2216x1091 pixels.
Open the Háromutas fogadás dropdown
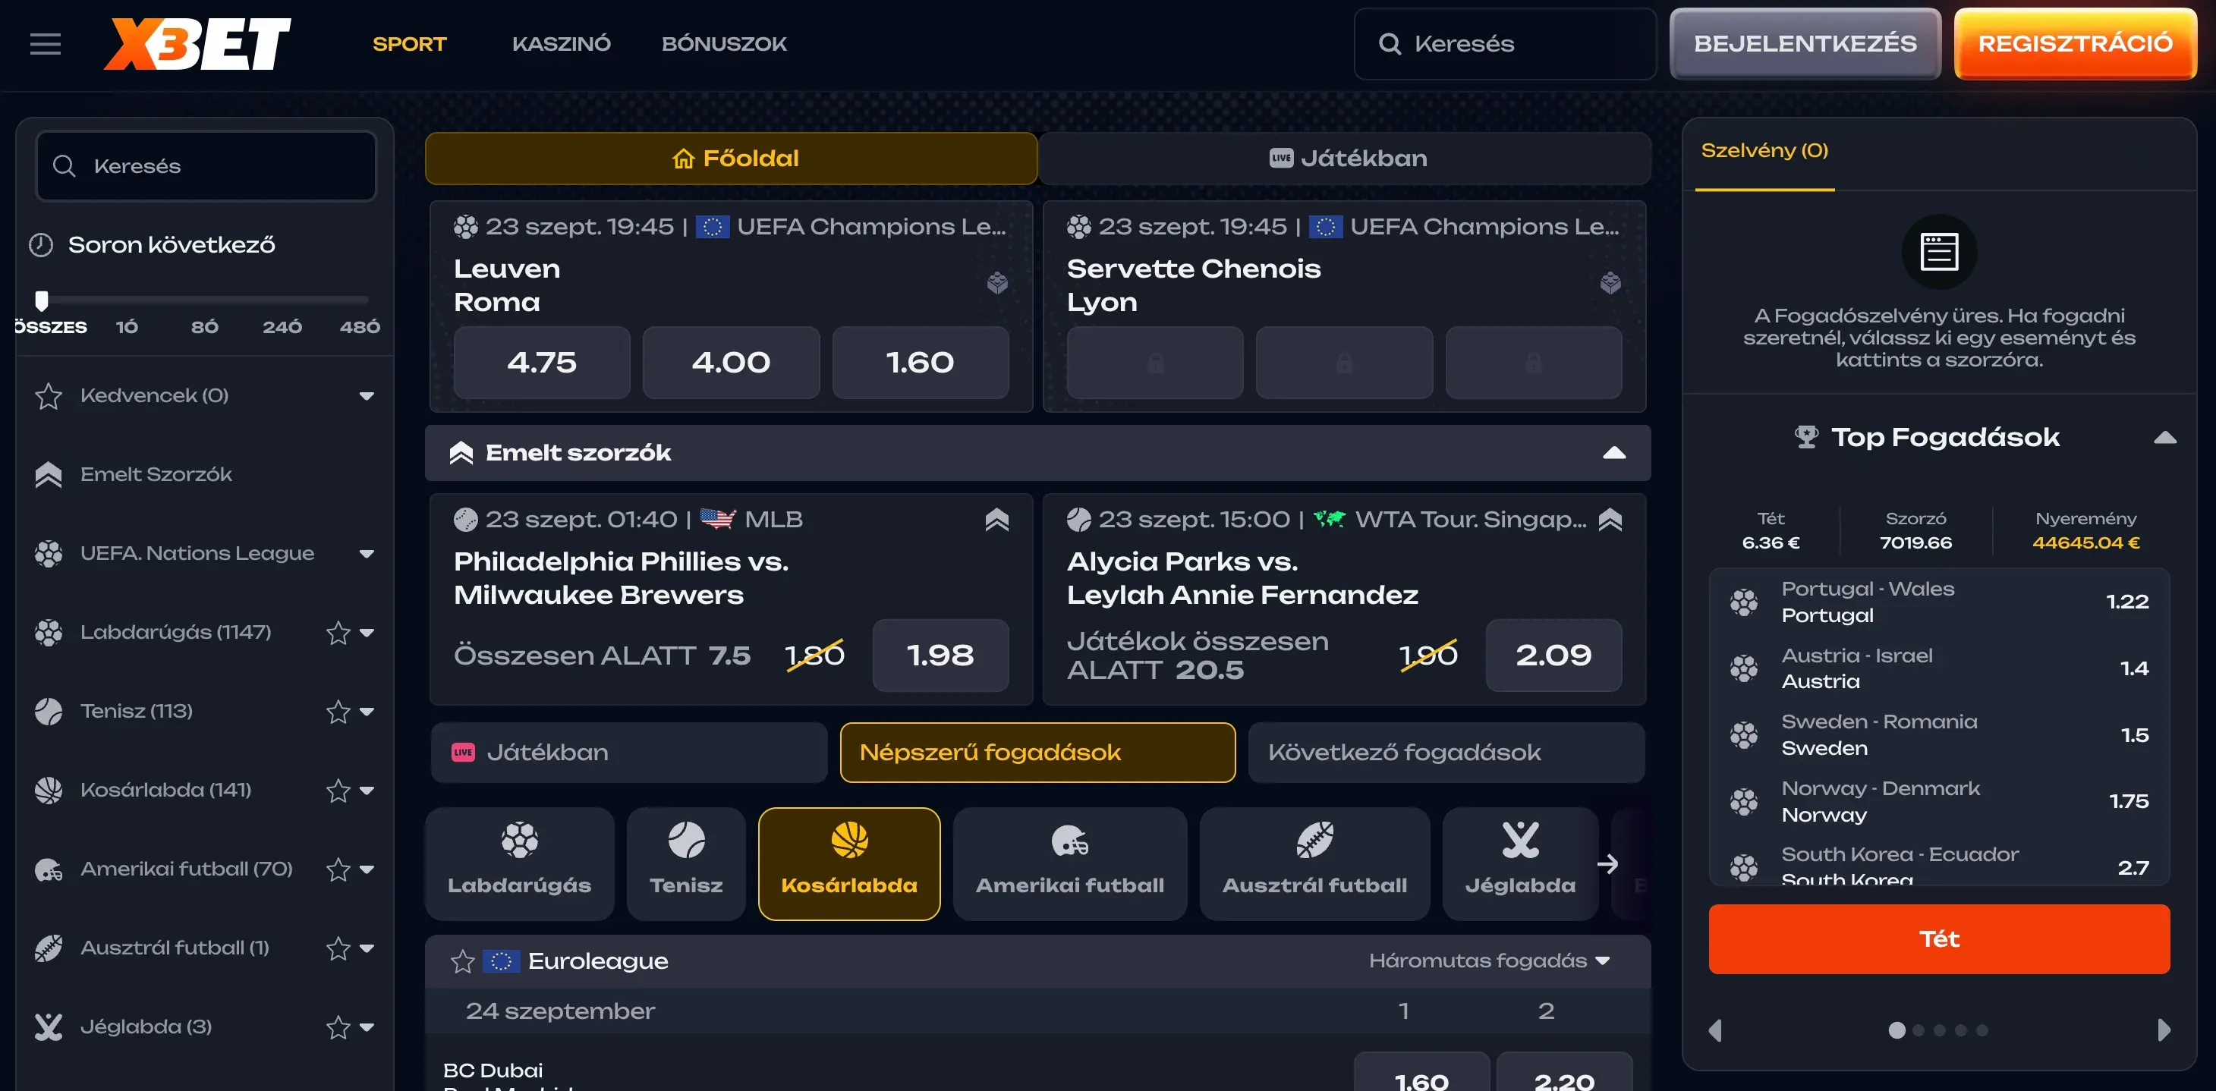(1489, 961)
